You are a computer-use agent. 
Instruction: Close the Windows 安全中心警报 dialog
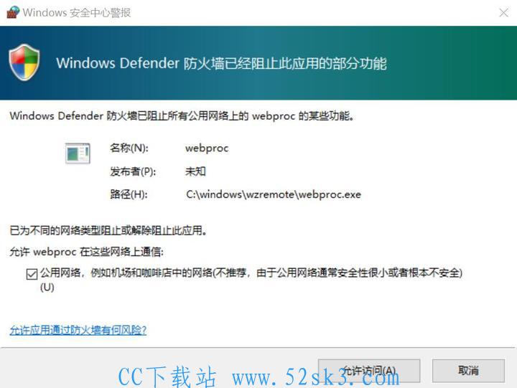[x=503, y=13]
